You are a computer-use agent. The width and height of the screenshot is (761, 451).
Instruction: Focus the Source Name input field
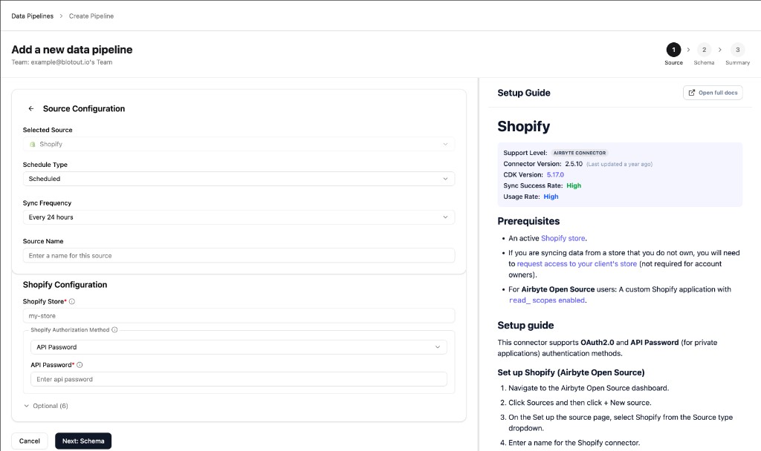point(239,255)
